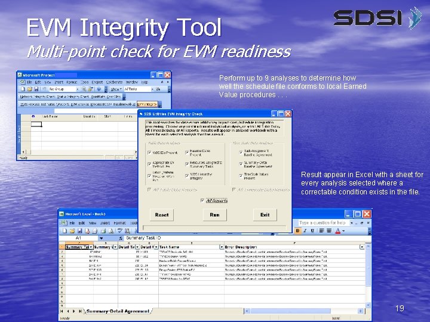The image size is (430, 322).
Task: Open filter dropdown on Task Name column
Action: (222, 247)
